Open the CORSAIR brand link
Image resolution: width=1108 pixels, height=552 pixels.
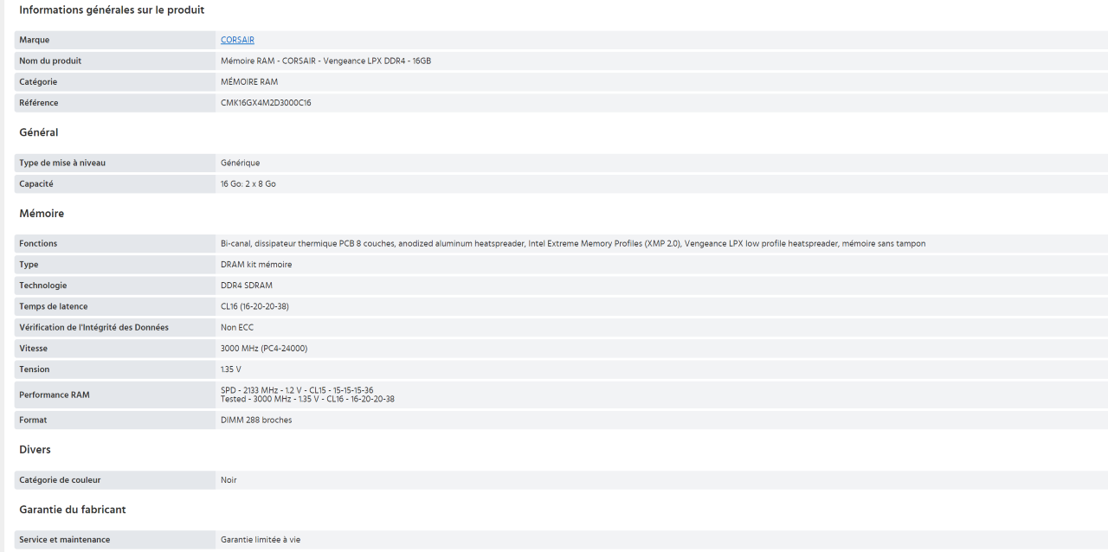click(237, 40)
